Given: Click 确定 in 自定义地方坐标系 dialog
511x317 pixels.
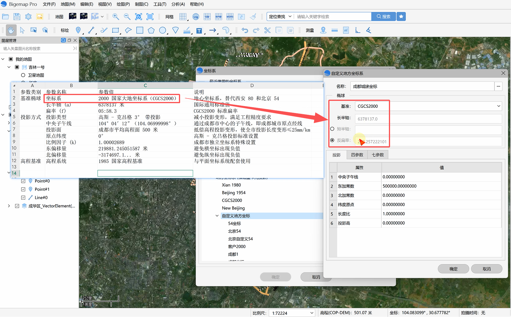Looking at the screenshot, I should [x=453, y=269].
